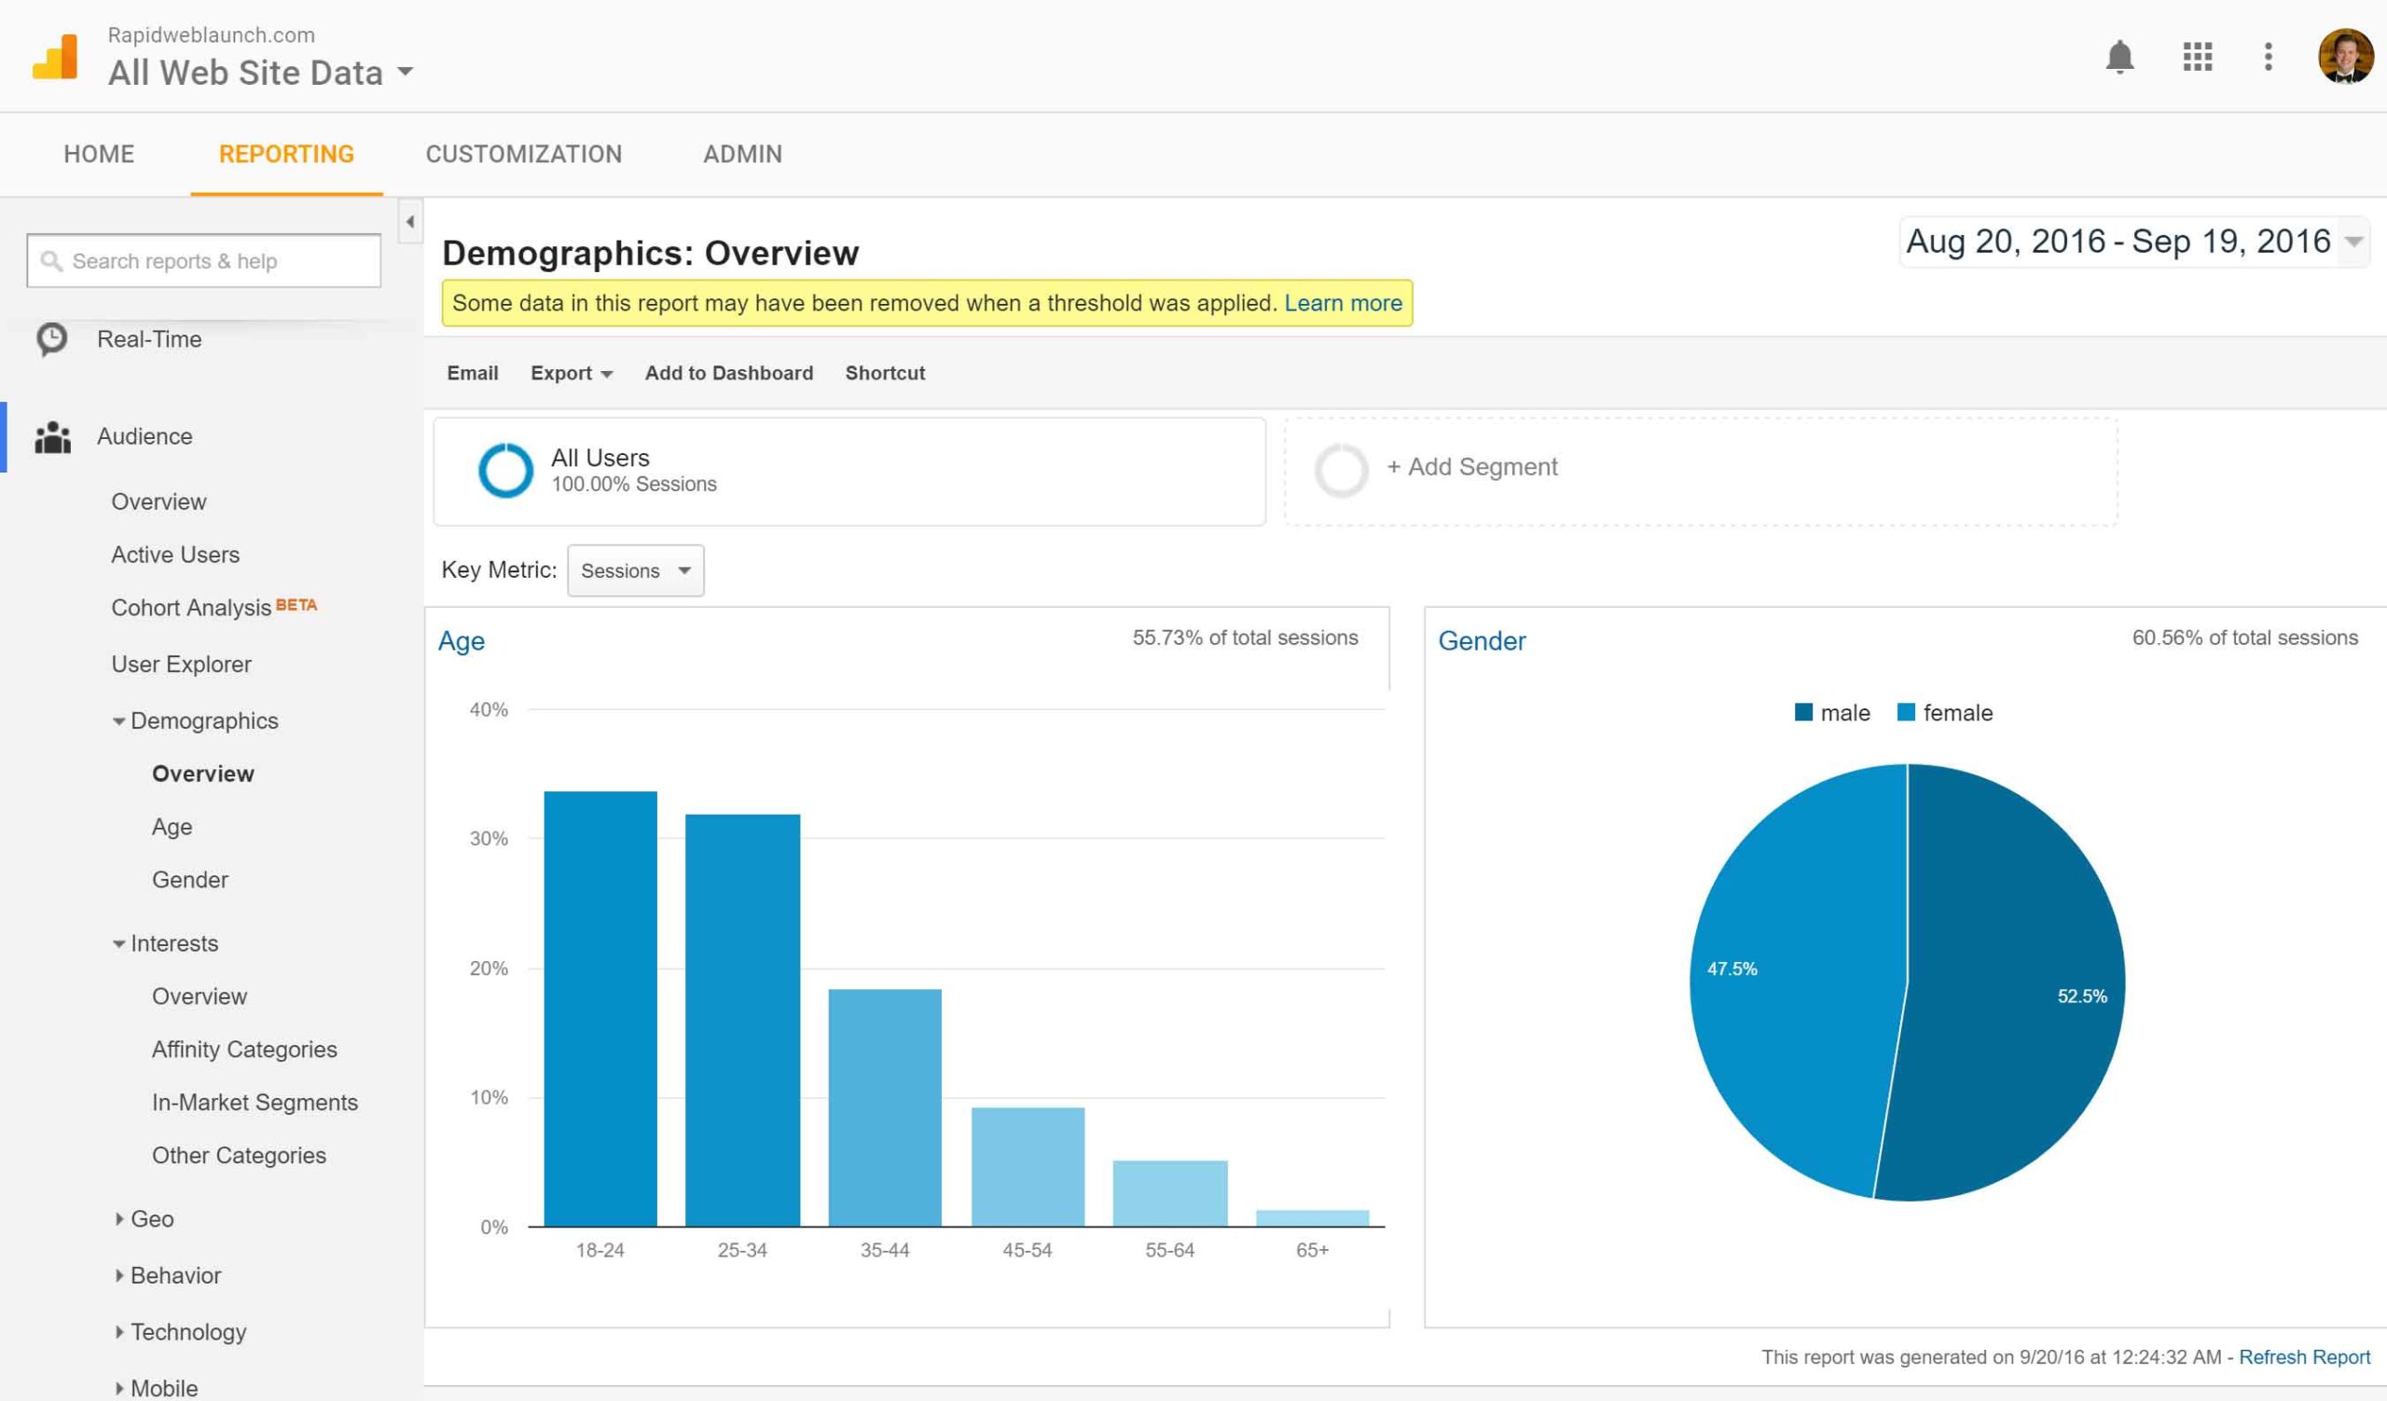
Task: Open the notifications bell icon
Action: coord(2119,57)
